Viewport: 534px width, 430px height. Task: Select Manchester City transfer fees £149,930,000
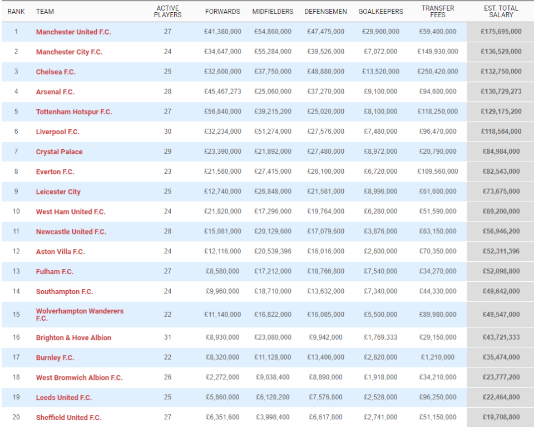438,51
